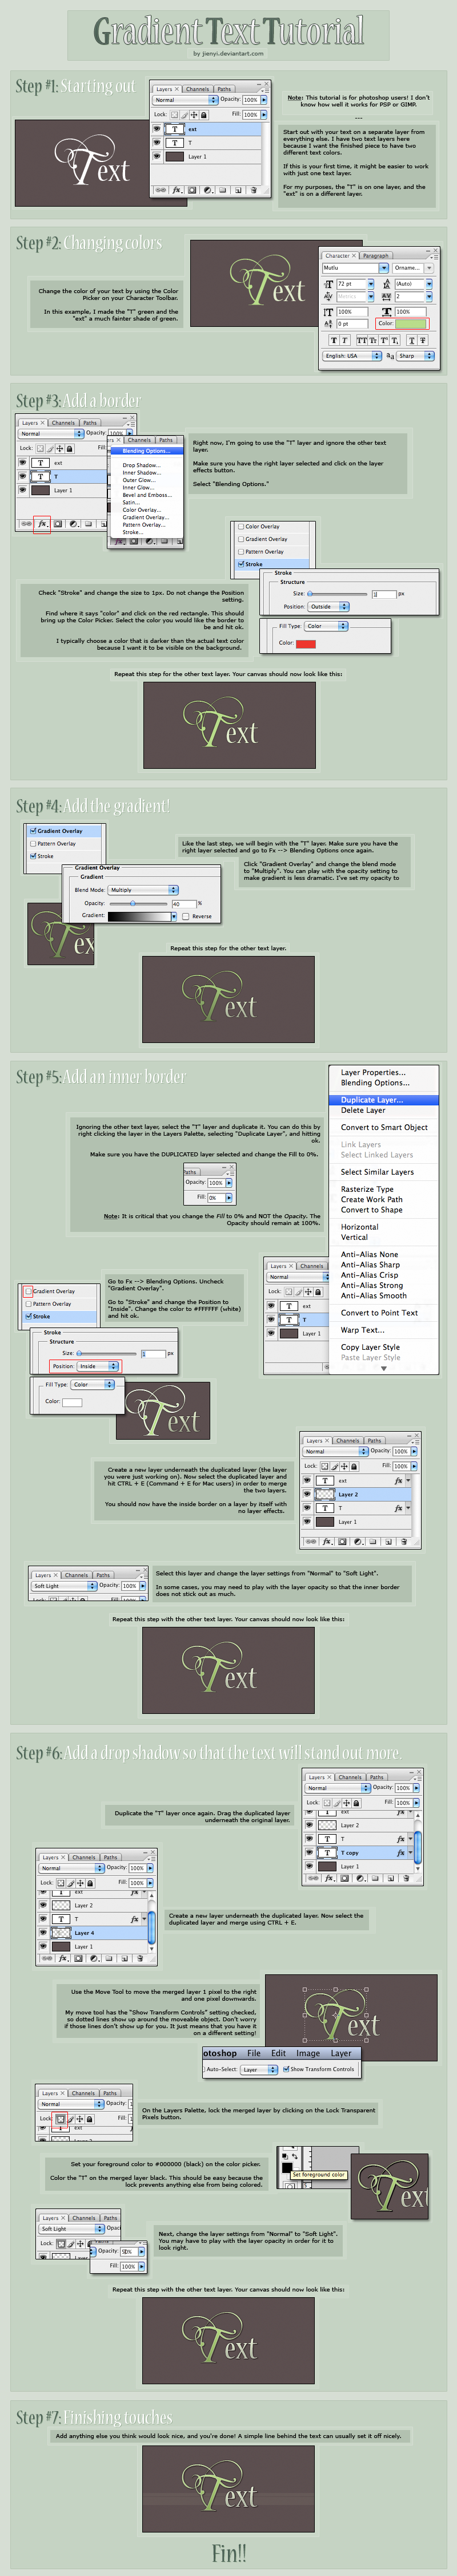Create new layer in Step #1 Layers panel
457x2576 pixels.
point(238,189)
